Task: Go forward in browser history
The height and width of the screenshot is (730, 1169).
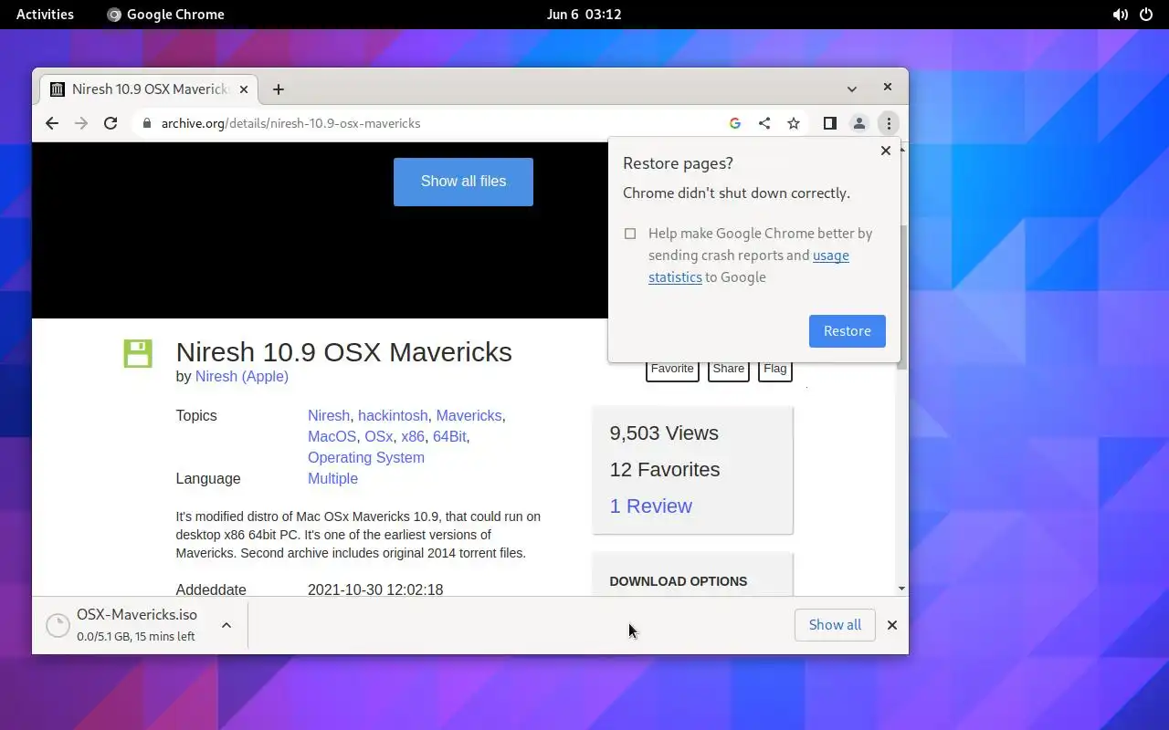Action: tap(81, 123)
